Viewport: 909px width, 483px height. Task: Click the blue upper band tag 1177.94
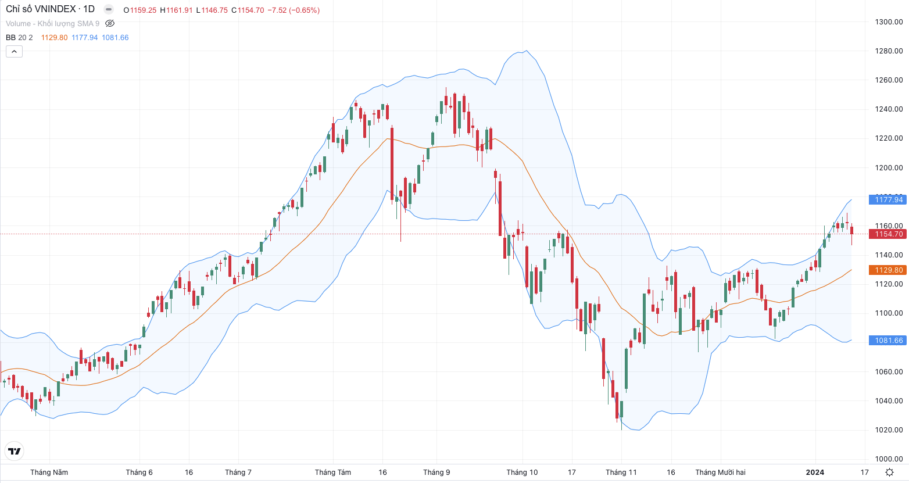[887, 200]
